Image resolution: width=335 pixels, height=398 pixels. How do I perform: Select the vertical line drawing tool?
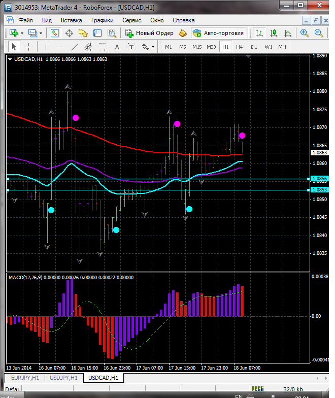(x=46, y=47)
